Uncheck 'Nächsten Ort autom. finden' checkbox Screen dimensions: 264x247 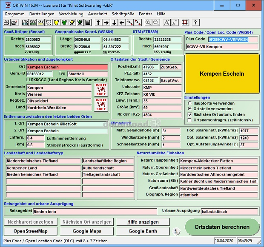click(190, 115)
